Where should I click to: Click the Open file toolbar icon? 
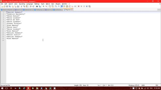click(4, 6)
